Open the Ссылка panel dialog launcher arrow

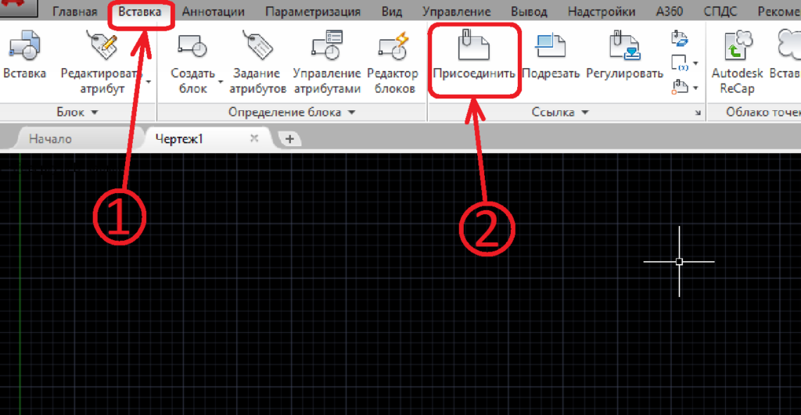697,114
